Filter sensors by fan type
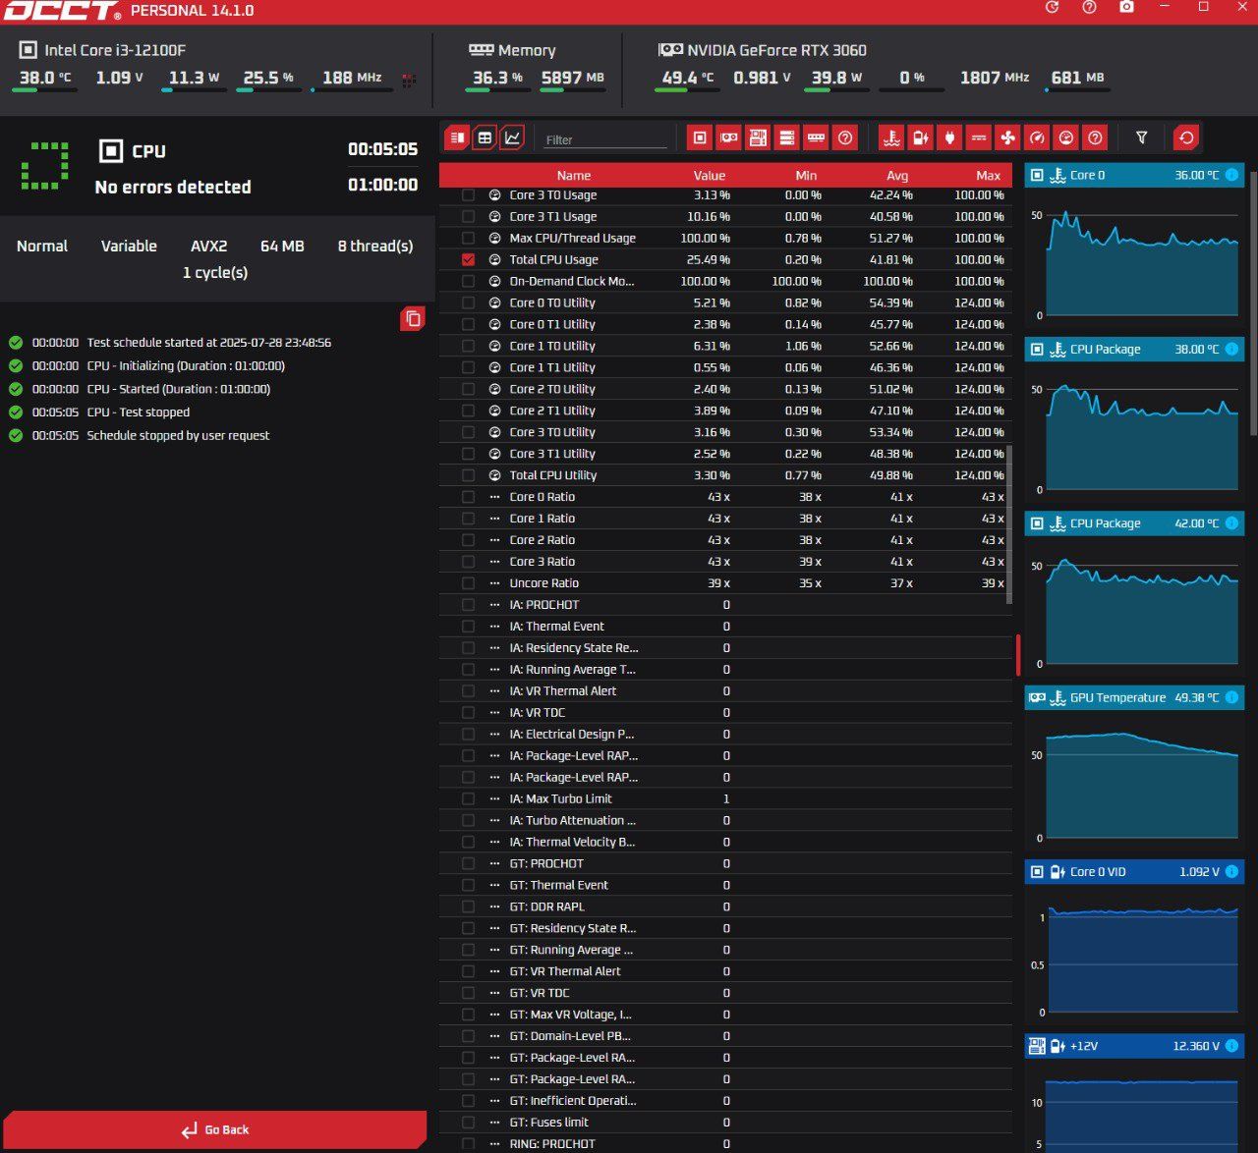The width and height of the screenshot is (1258, 1153). pos(1007,138)
